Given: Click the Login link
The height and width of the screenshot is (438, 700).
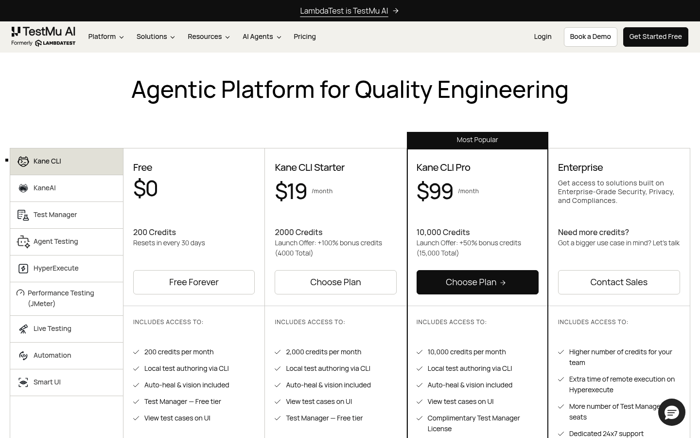Looking at the screenshot, I should point(542,36).
